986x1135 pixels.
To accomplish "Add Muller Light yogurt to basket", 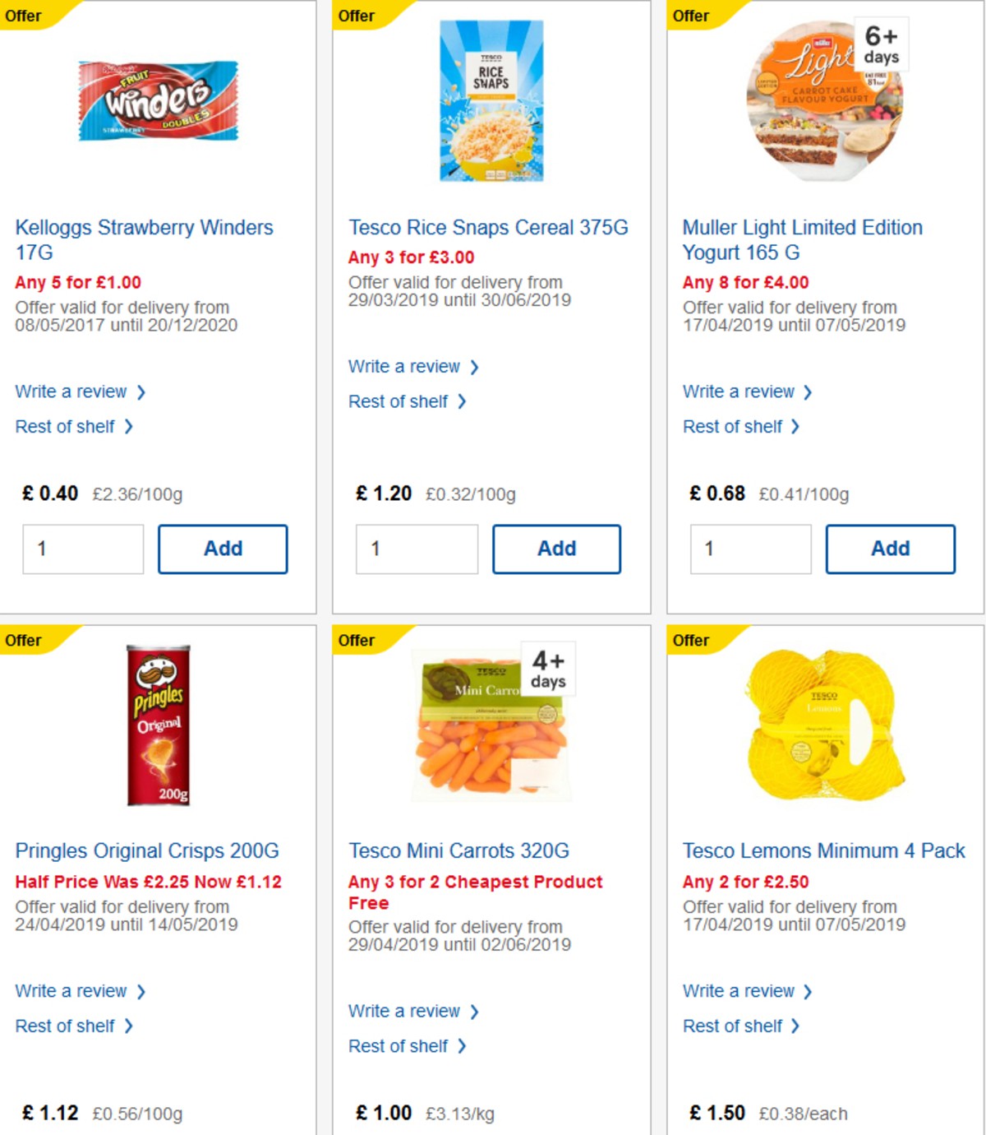I will pos(890,549).
